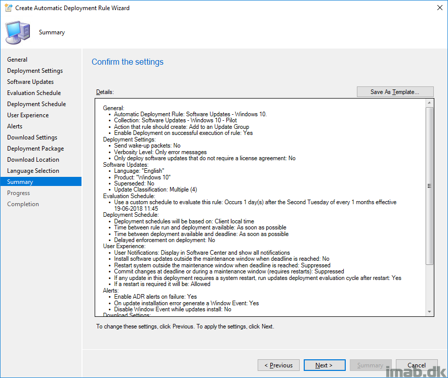The width and height of the screenshot is (448, 378).
Task: Click 'If a restart is required it will be: Allowed'
Action: 162,284
